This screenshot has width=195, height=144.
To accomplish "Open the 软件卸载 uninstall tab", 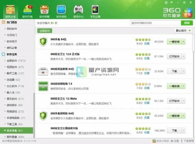I will [x=44, y=12].
